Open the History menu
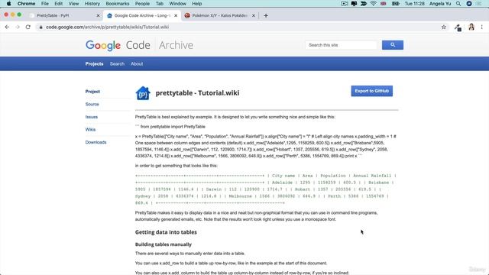489x275 pixels. (x=92, y=4)
